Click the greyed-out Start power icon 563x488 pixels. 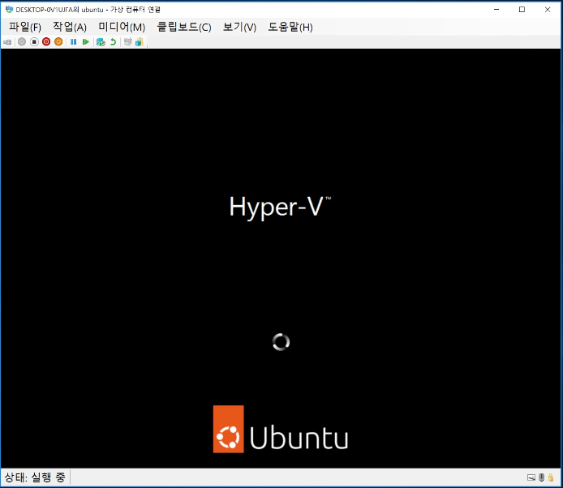click(x=22, y=42)
